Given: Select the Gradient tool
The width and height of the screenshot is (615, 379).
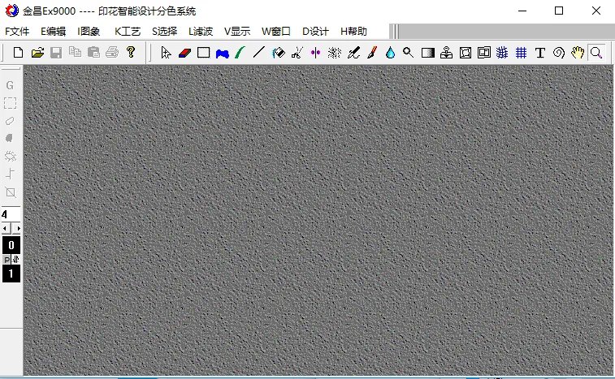Looking at the screenshot, I should click(x=427, y=53).
